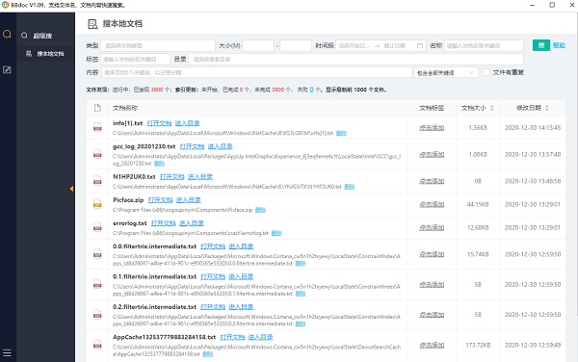Open document info[1].txt via 打开文档

pos(159,123)
